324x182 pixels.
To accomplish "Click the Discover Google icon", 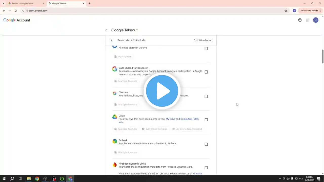I will (115, 94).
